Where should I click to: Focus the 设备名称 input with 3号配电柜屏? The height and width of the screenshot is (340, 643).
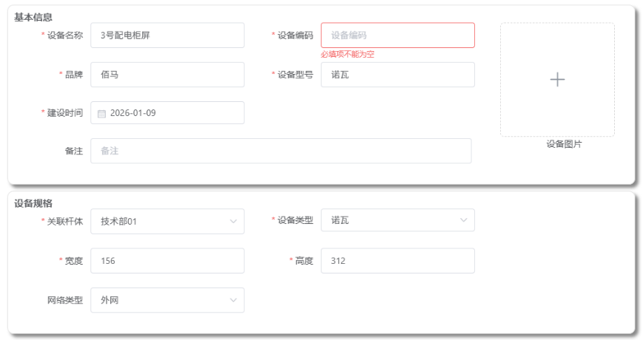[167, 35]
